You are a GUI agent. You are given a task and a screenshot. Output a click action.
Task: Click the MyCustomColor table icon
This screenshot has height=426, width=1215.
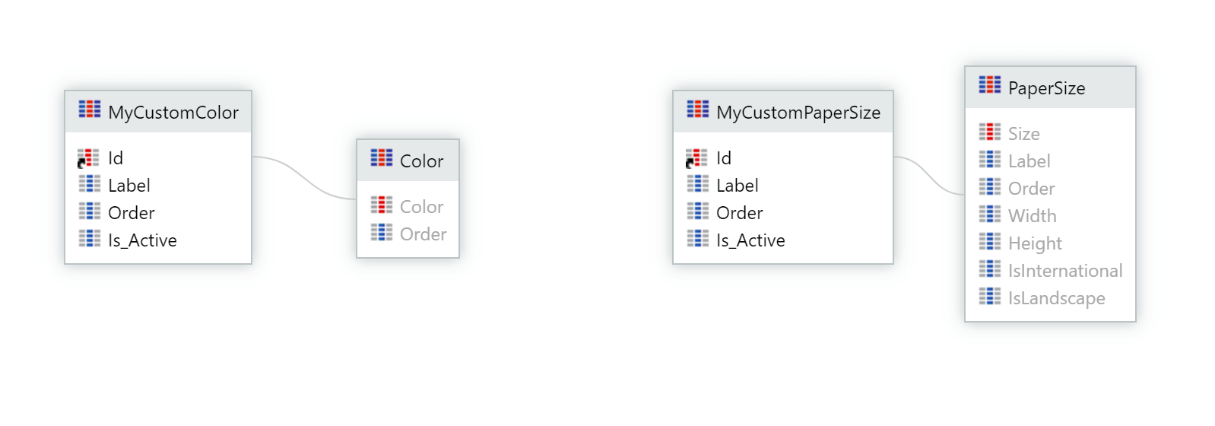[x=90, y=110]
